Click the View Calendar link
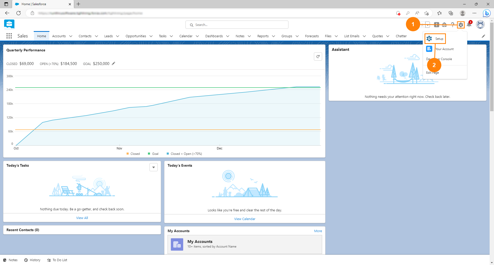Viewport: 494px width, 265px height. coord(245,219)
